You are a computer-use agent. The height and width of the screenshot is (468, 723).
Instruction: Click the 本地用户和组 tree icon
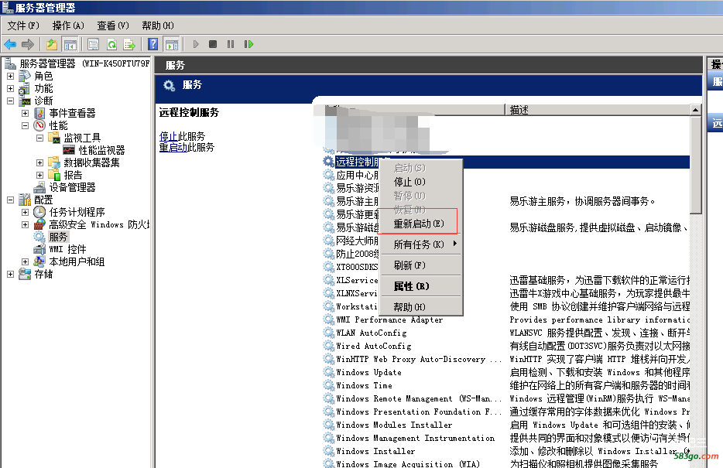point(40,261)
